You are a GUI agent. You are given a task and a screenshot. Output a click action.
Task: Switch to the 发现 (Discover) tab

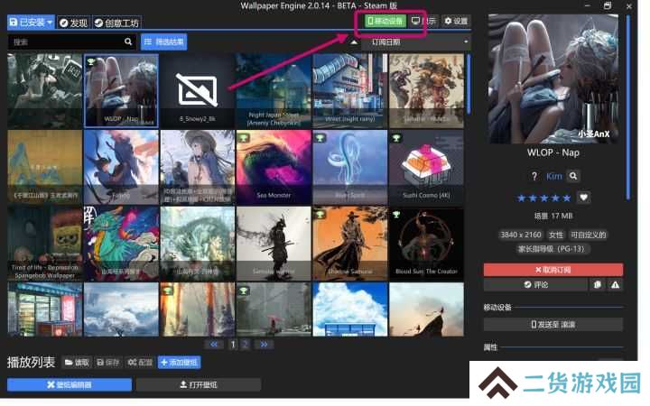(x=74, y=23)
